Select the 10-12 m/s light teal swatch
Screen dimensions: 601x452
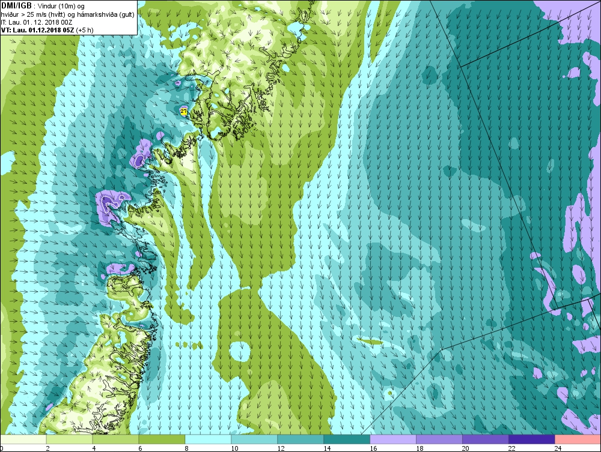tap(254, 439)
